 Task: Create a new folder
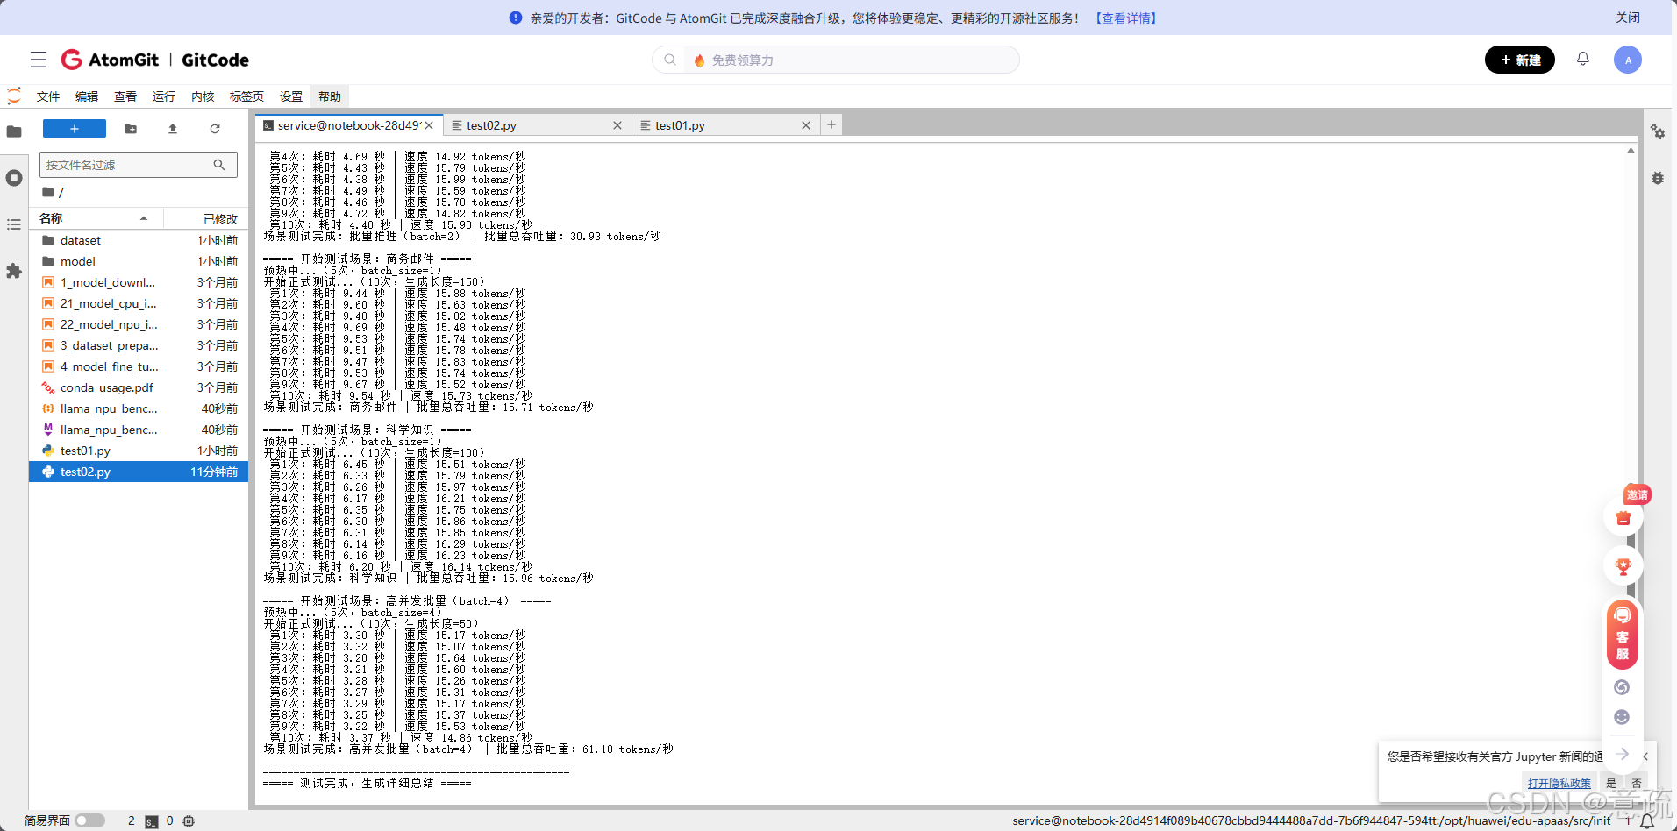point(131,129)
